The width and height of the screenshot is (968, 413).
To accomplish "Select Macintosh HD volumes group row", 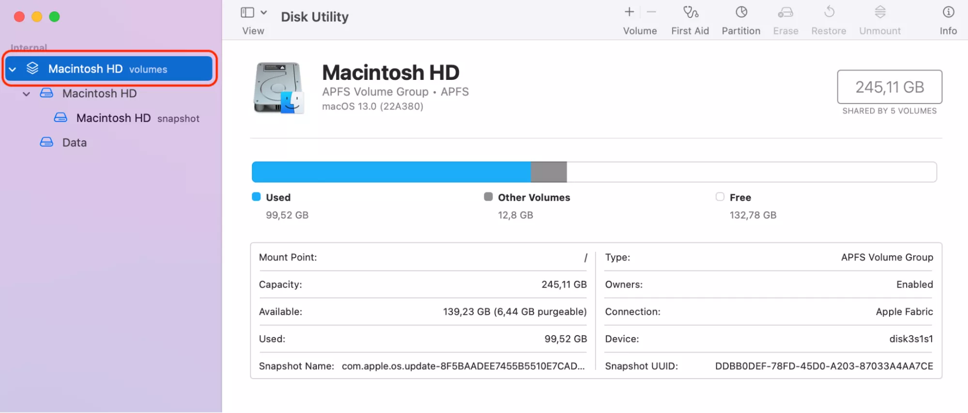I will click(108, 69).
